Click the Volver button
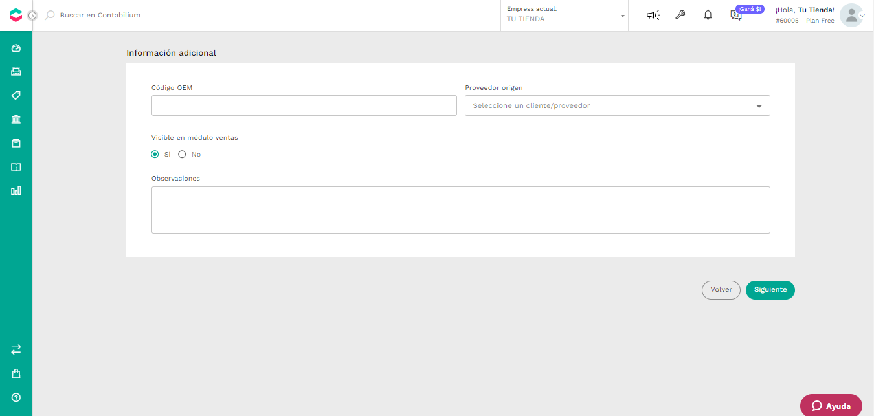 [721, 290]
